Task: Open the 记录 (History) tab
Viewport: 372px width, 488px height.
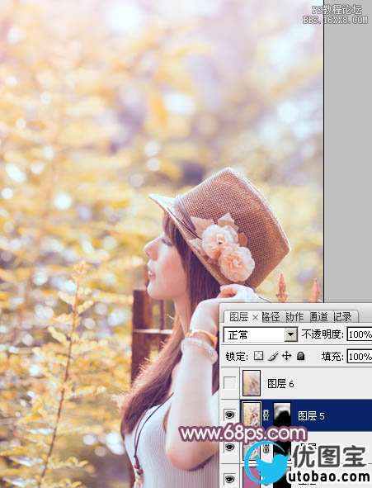Action: tap(342, 317)
